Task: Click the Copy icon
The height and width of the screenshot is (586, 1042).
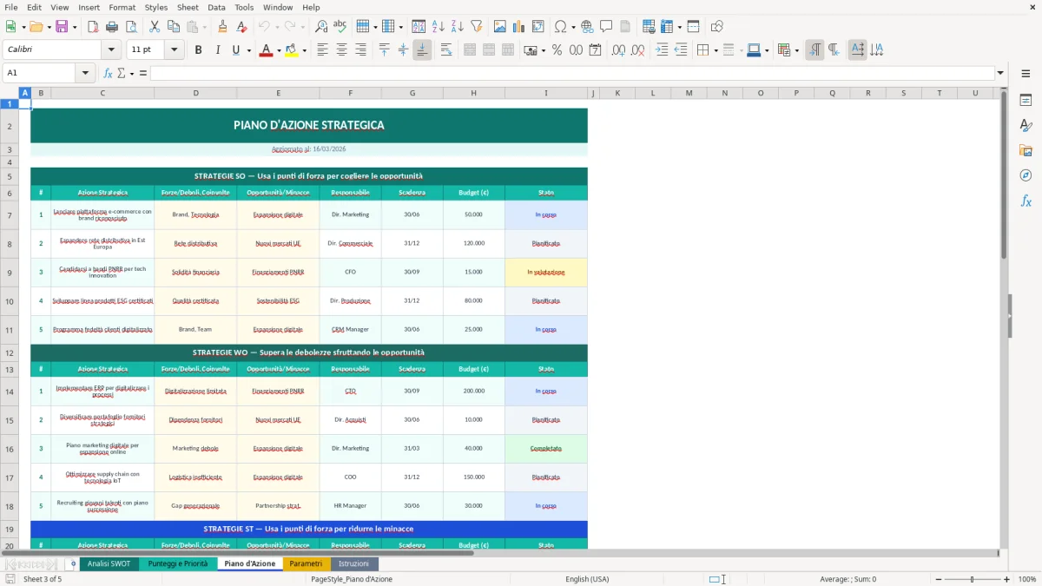Action: pyautogui.click(x=174, y=27)
